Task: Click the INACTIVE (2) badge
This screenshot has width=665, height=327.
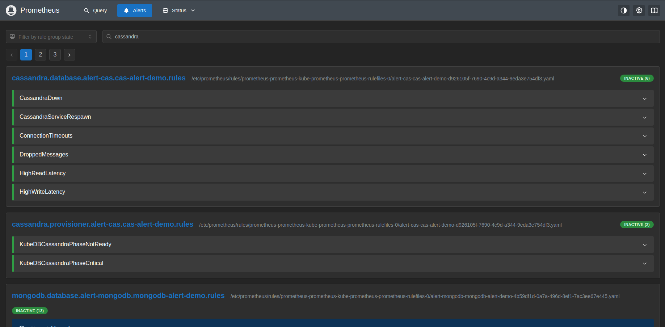Action: pos(637,225)
